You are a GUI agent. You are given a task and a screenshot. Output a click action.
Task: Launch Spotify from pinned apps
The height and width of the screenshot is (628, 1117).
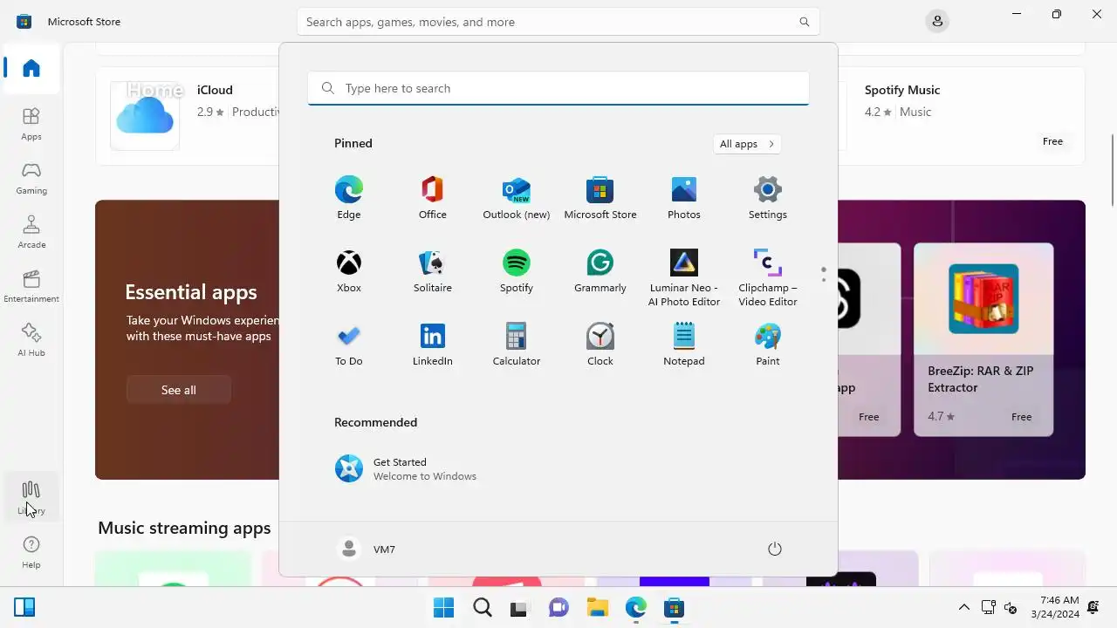516,271
